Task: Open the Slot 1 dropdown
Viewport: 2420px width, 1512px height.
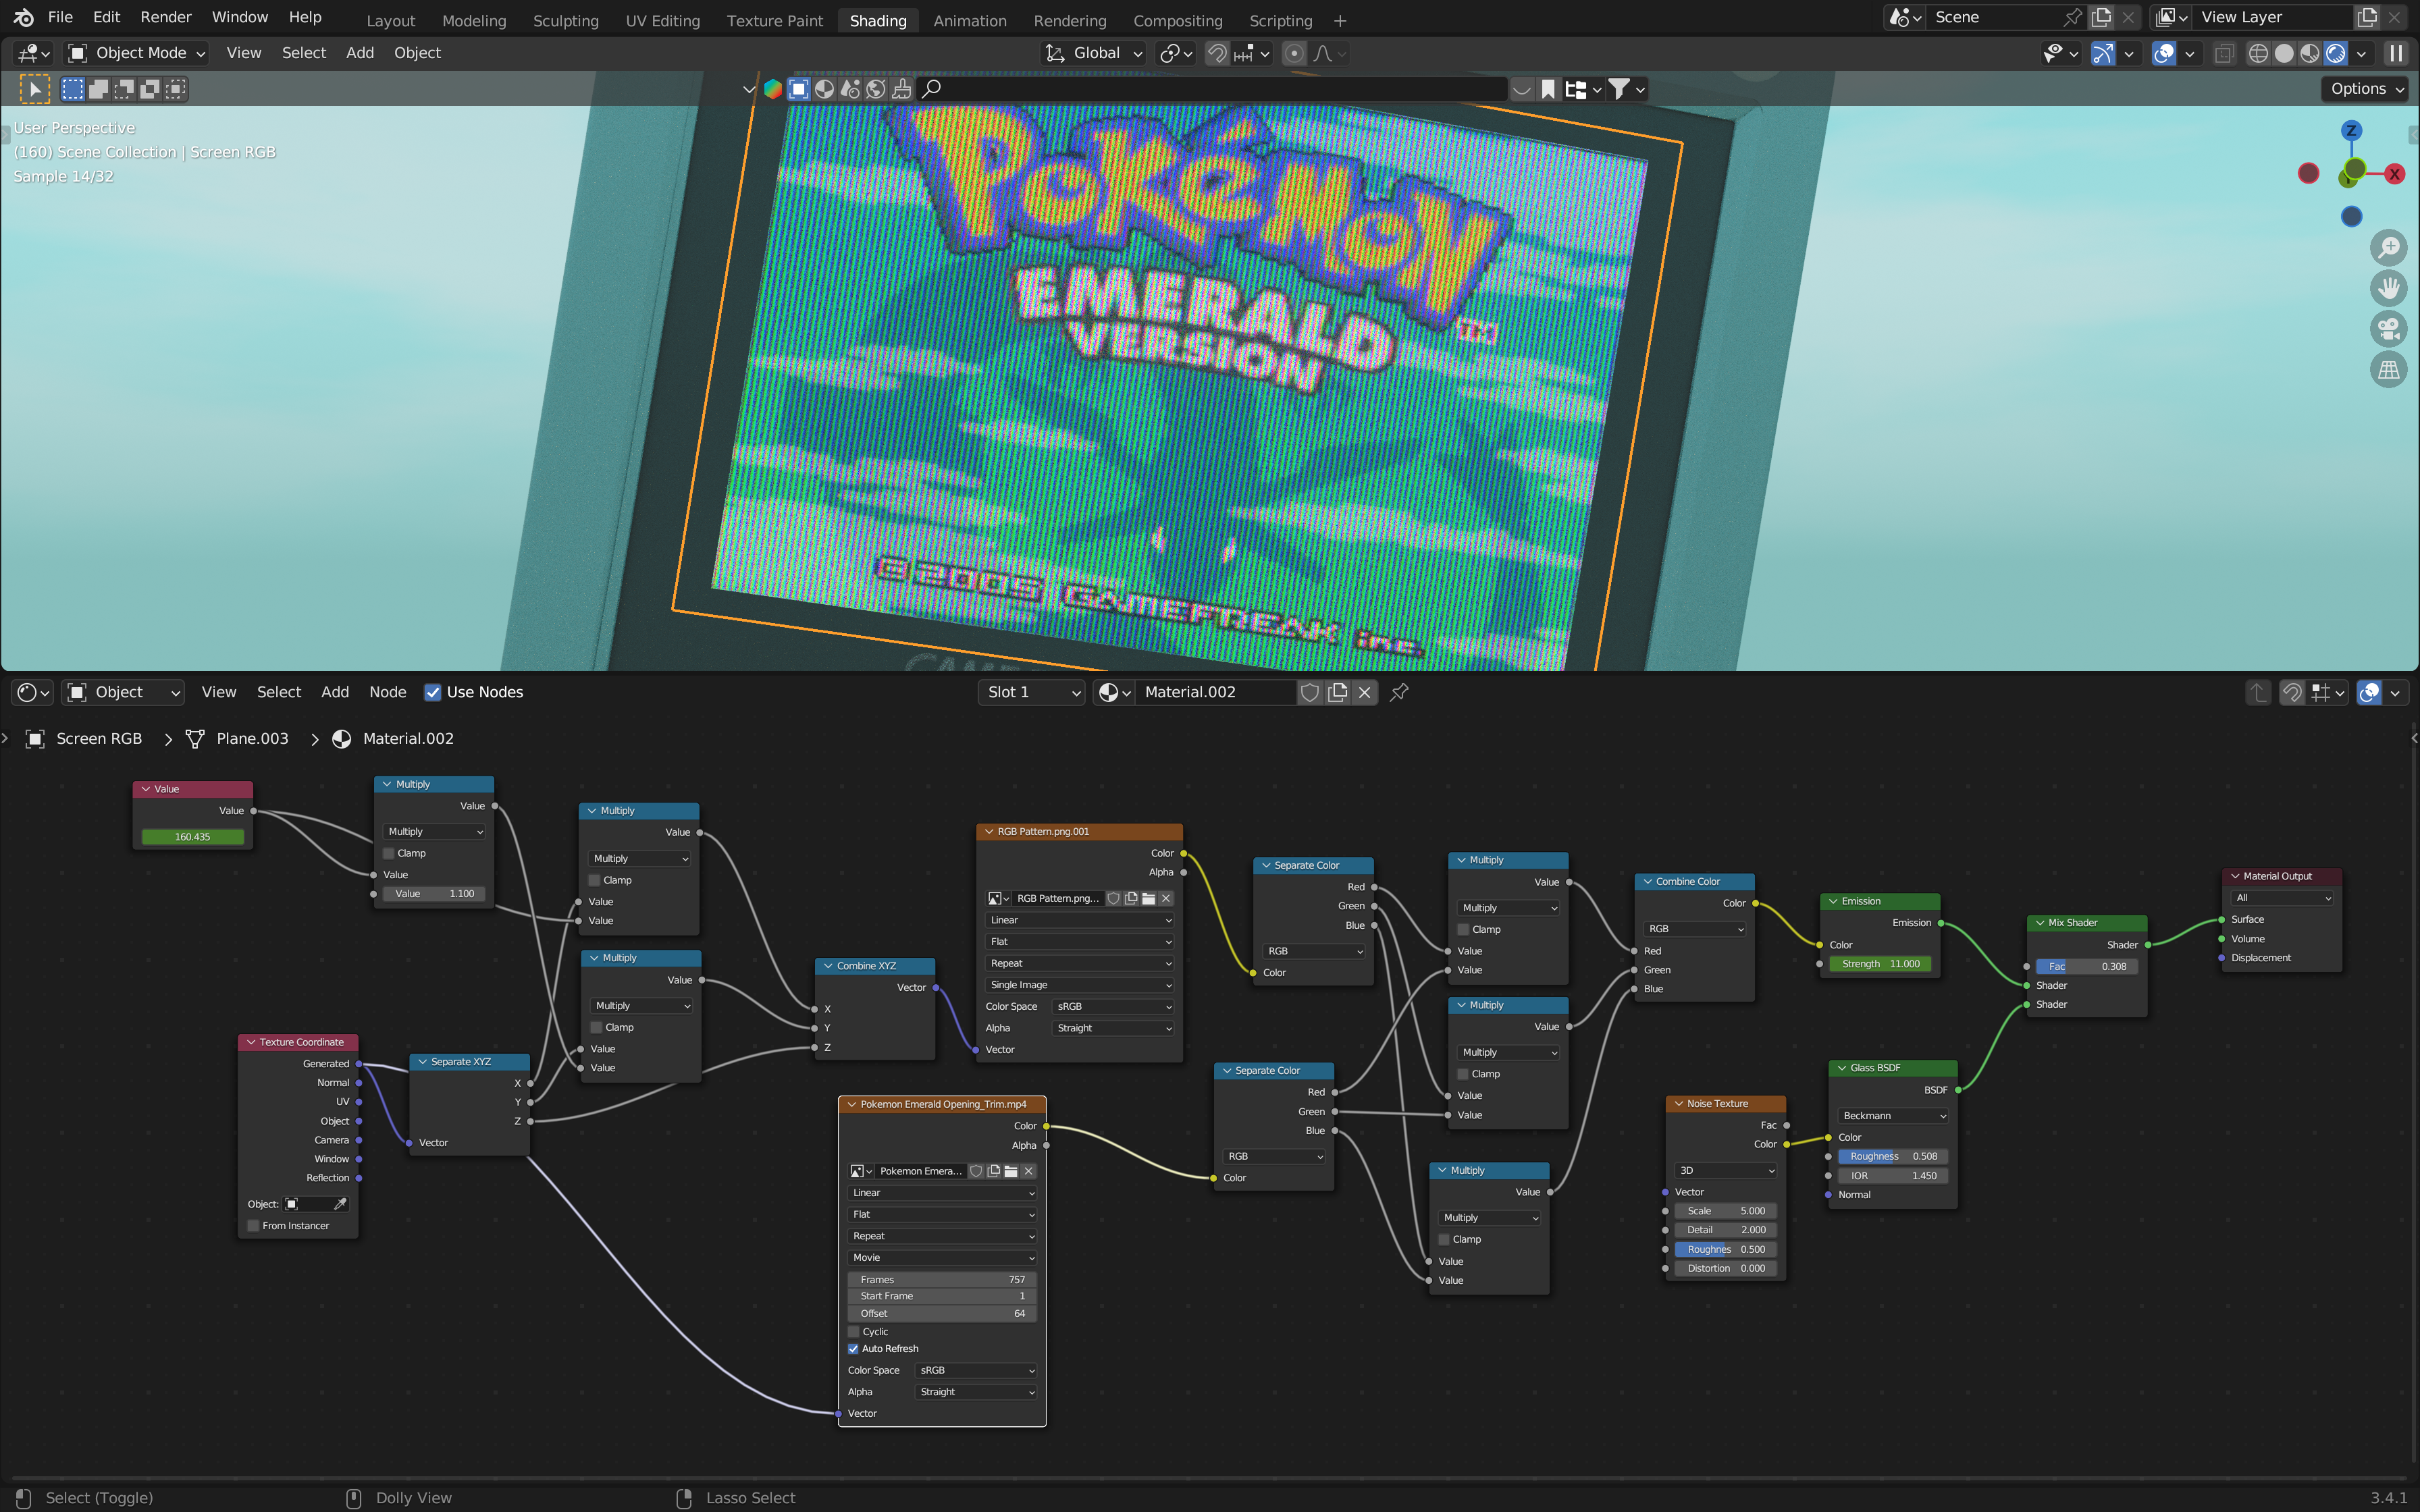Action: pyautogui.click(x=1031, y=692)
